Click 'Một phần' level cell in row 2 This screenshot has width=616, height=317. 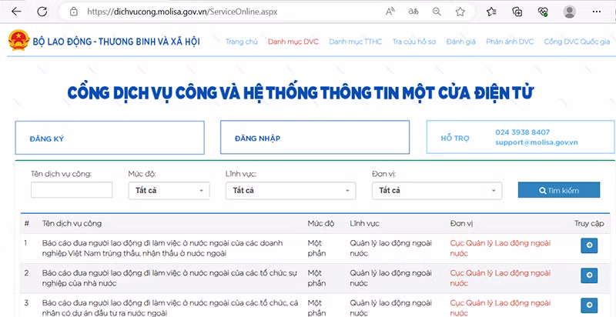pyautogui.click(x=316, y=278)
